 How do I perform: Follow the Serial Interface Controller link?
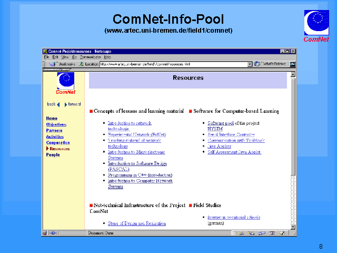(x=231, y=134)
